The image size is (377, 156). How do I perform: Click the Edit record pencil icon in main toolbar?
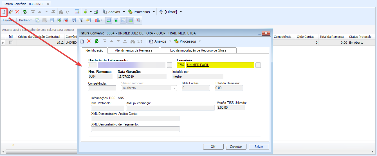click(10, 12)
